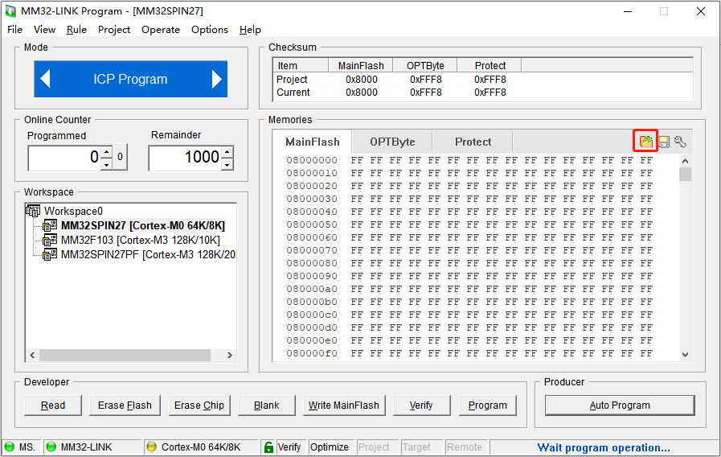Open the Options menu

(x=210, y=30)
